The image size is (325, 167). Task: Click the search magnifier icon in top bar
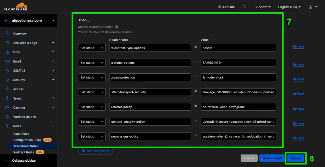pyautogui.click(x=244, y=7)
